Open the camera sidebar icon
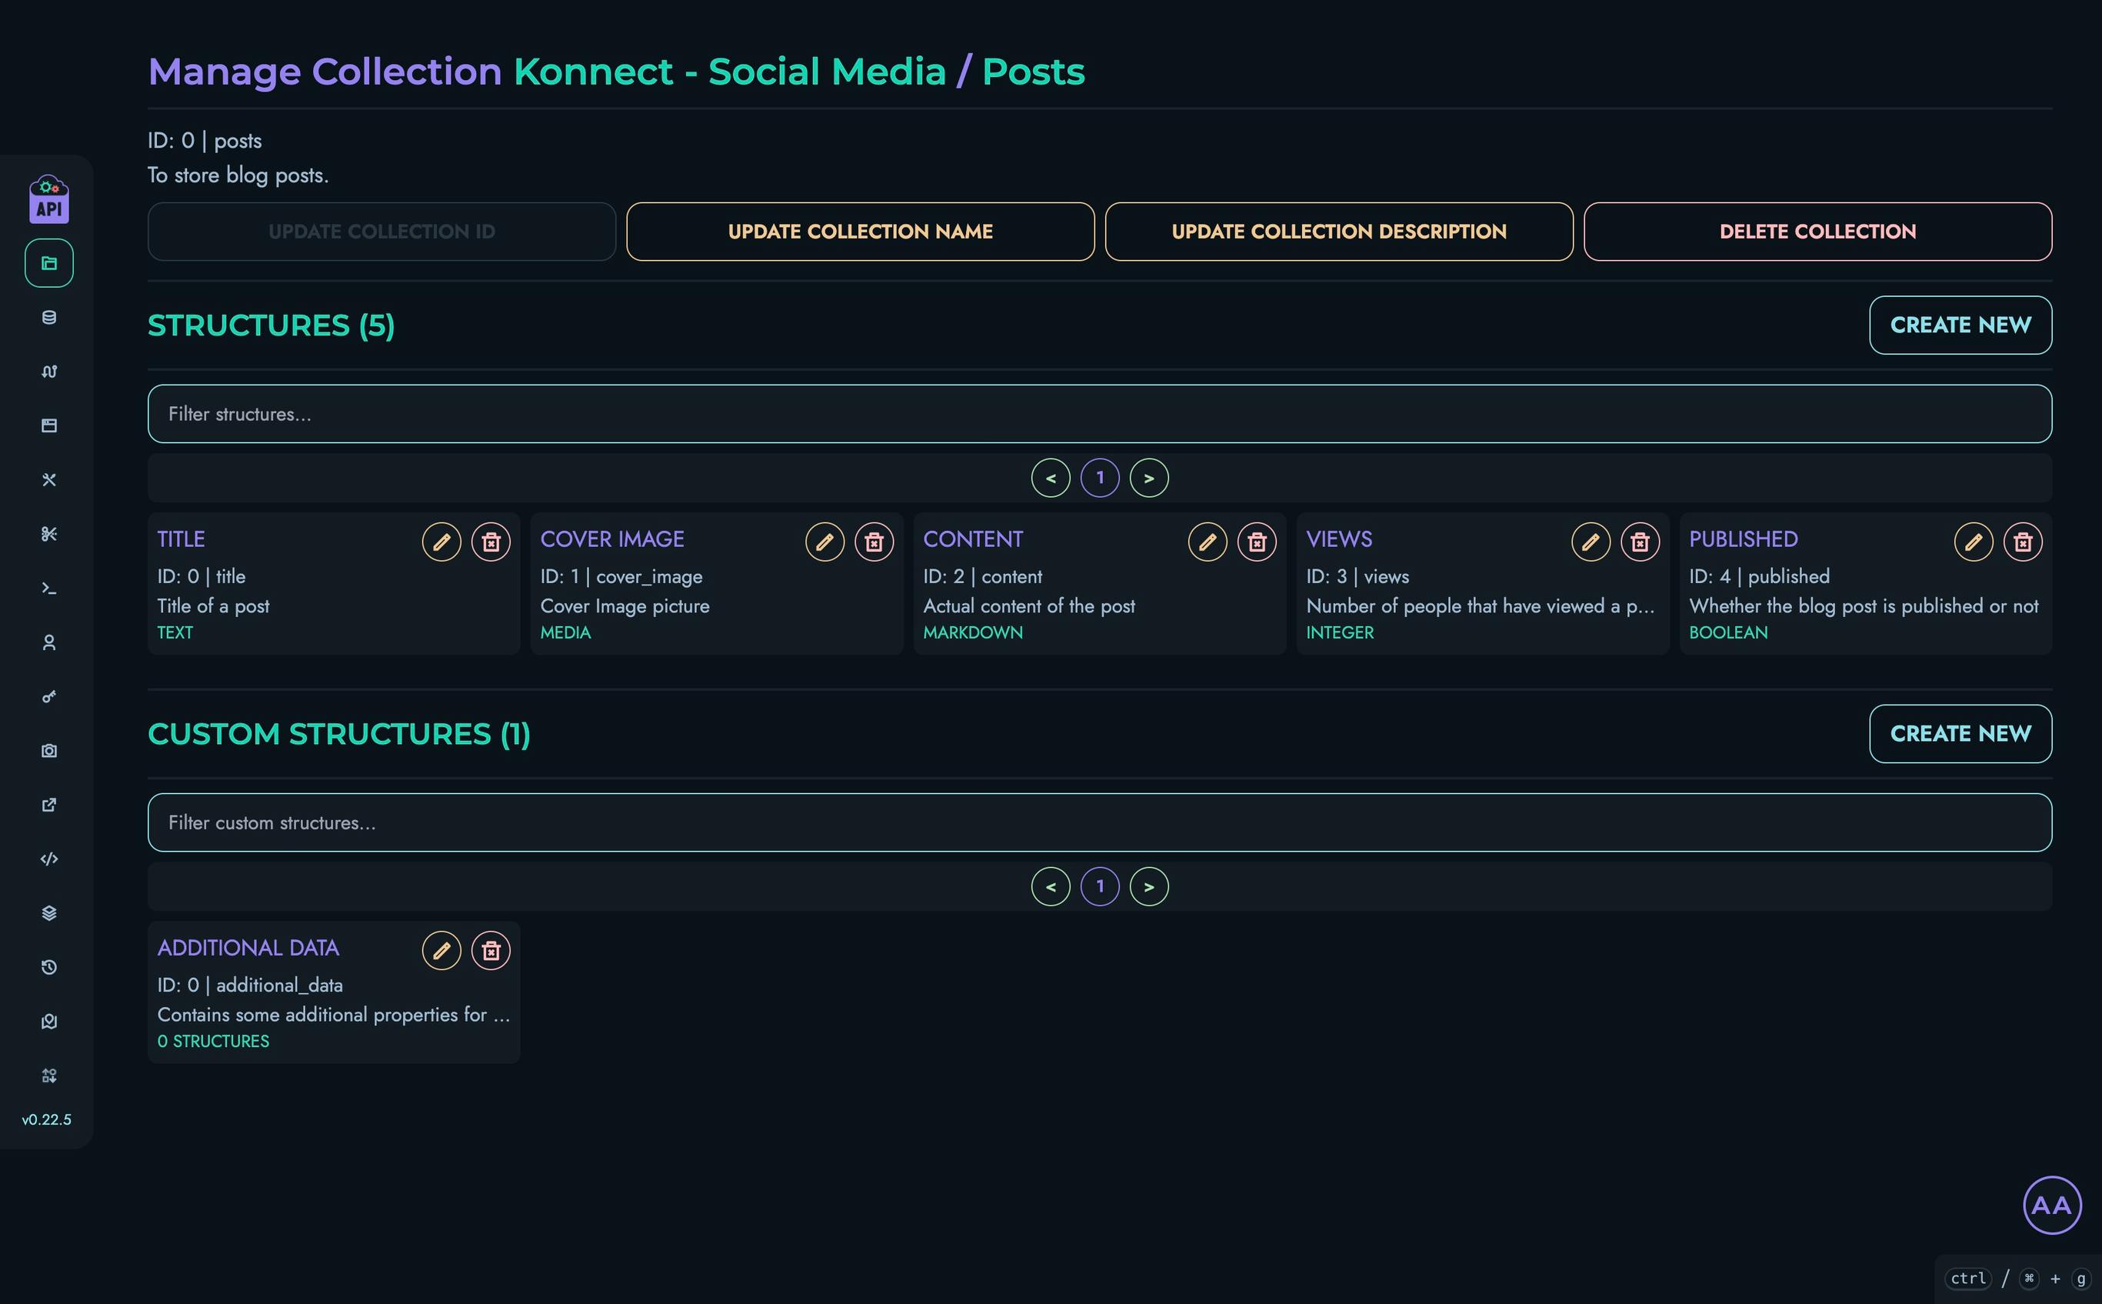This screenshot has width=2102, height=1304. [x=49, y=750]
